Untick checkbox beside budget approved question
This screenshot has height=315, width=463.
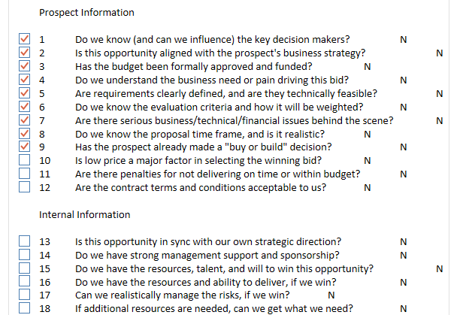pos(25,67)
